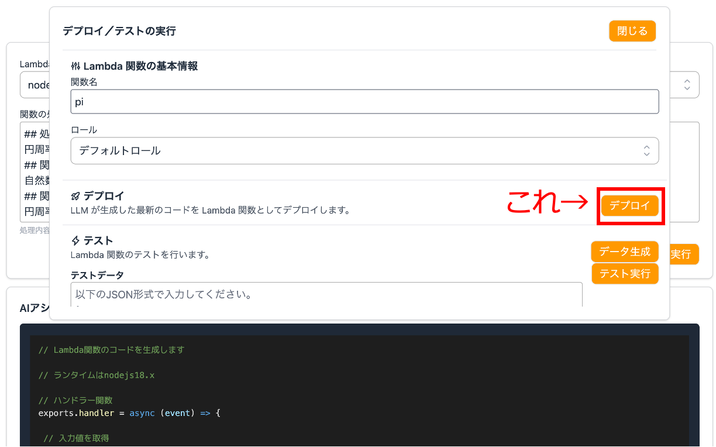Click the テスト実行 button
The image size is (716, 447).
tap(625, 273)
